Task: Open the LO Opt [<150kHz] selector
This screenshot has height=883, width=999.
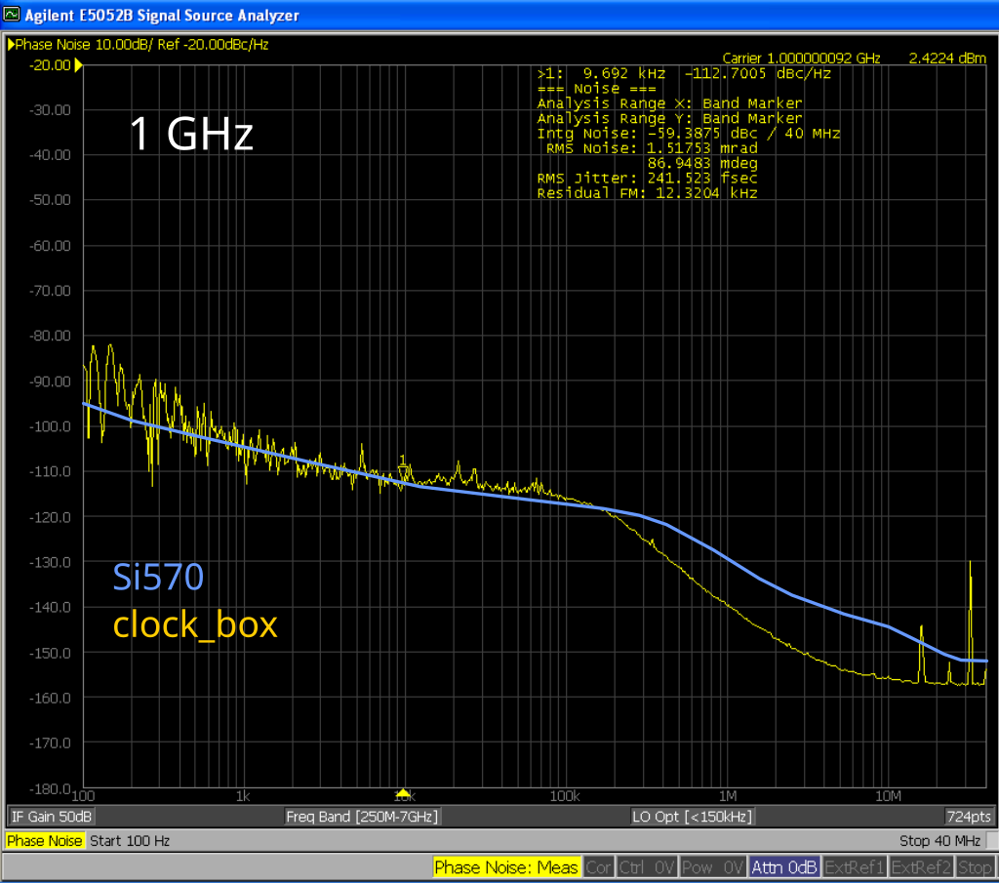Action: 693,817
